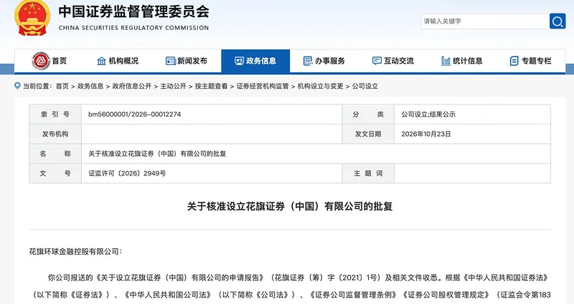The height and width of the screenshot is (304, 574).
Task: Go to 证券经营机构监管 in the breadcrumb
Action: click(263, 86)
